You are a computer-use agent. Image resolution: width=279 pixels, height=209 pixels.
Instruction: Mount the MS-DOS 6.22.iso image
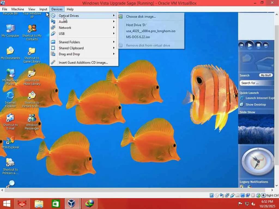tap(151, 37)
